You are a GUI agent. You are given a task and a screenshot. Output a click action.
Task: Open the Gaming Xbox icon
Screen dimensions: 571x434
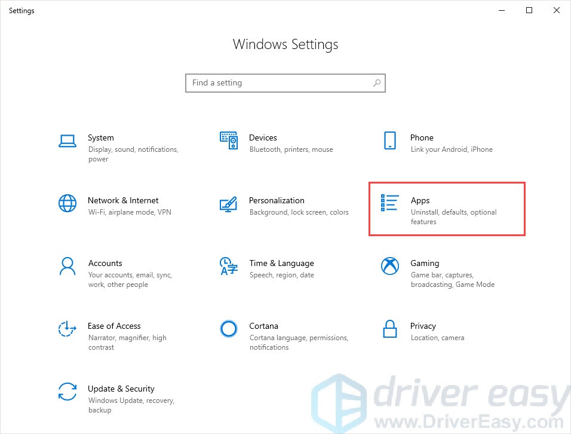click(x=389, y=266)
